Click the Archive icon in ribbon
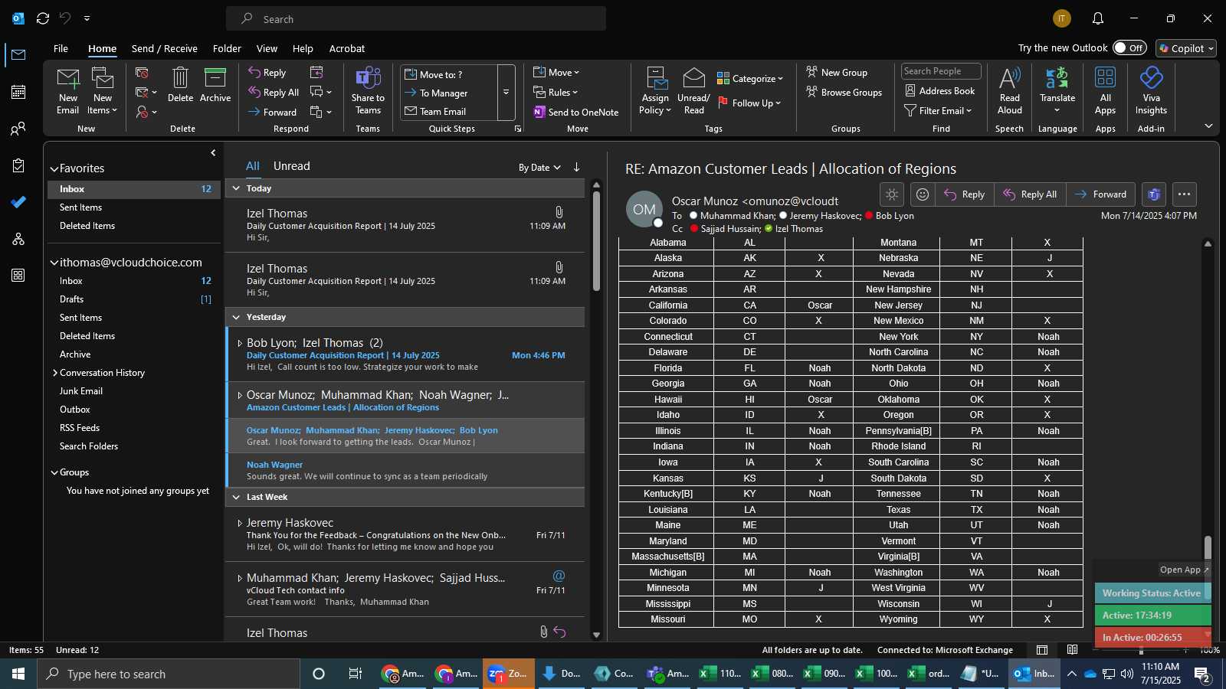This screenshot has width=1226, height=689. click(215, 84)
